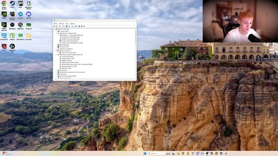278x156 pixels.
Task: Open the Файл menu
Action: point(56,23)
